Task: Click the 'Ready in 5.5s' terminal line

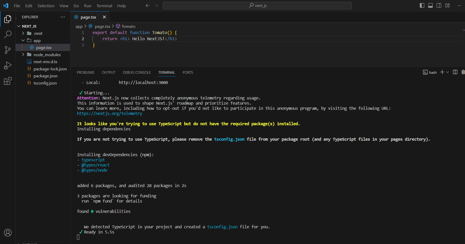Action: [99, 232]
